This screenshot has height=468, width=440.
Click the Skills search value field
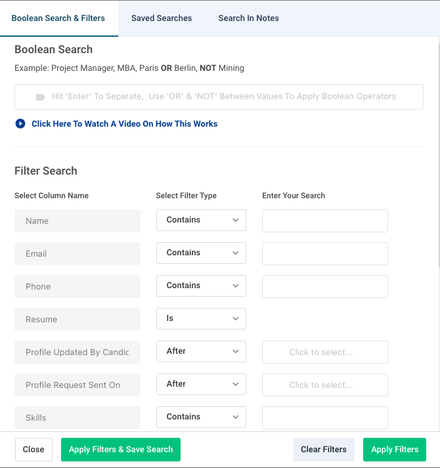[x=325, y=418]
